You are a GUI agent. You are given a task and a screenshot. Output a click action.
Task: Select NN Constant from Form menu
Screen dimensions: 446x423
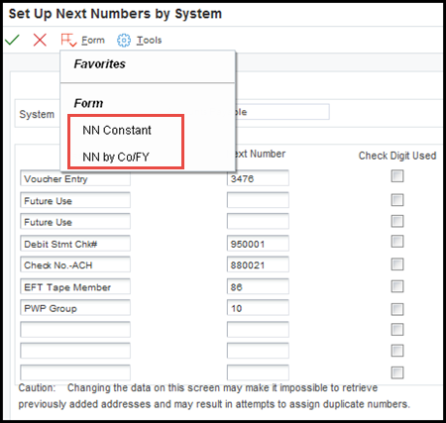pyautogui.click(x=117, y=131)
